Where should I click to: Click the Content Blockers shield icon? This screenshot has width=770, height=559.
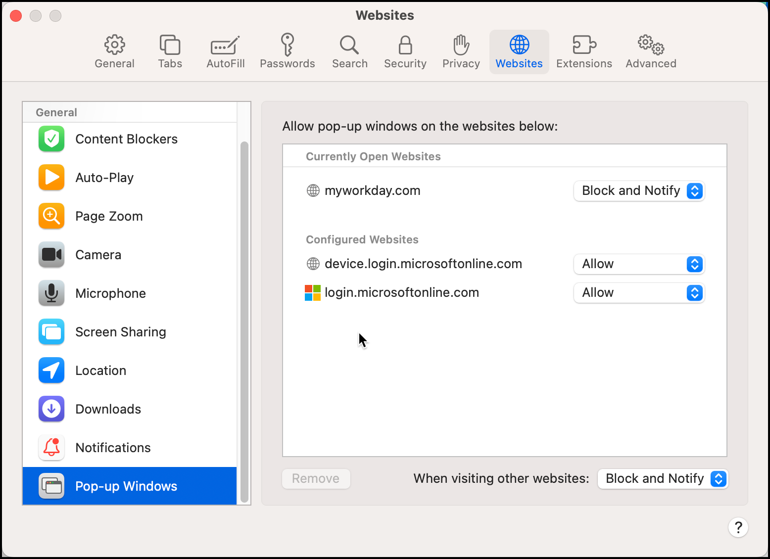pos(51,139)
